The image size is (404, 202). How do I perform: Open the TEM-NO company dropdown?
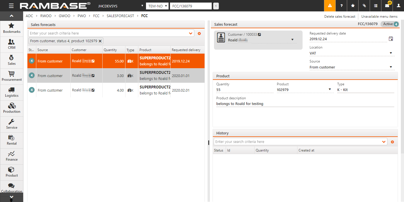click(157, 6)
